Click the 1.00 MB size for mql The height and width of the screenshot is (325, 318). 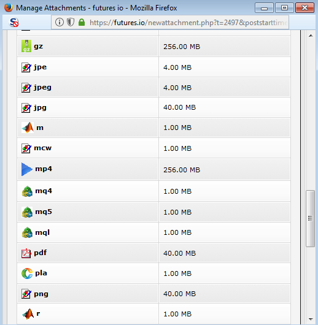point(177,232)
